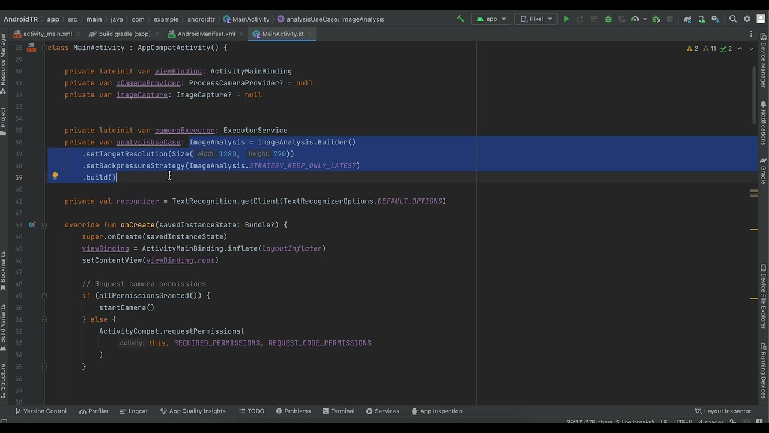The height and width of the screenshot is (433, 769).
Task: Open the Profiler tool window
Action: (94, 411)
